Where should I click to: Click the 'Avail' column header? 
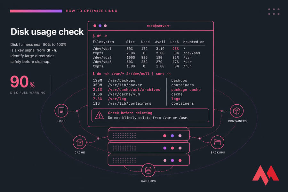click(160, 42)
